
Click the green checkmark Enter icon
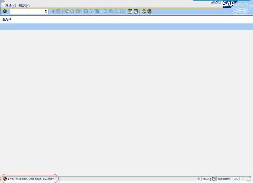click(5, 11)
